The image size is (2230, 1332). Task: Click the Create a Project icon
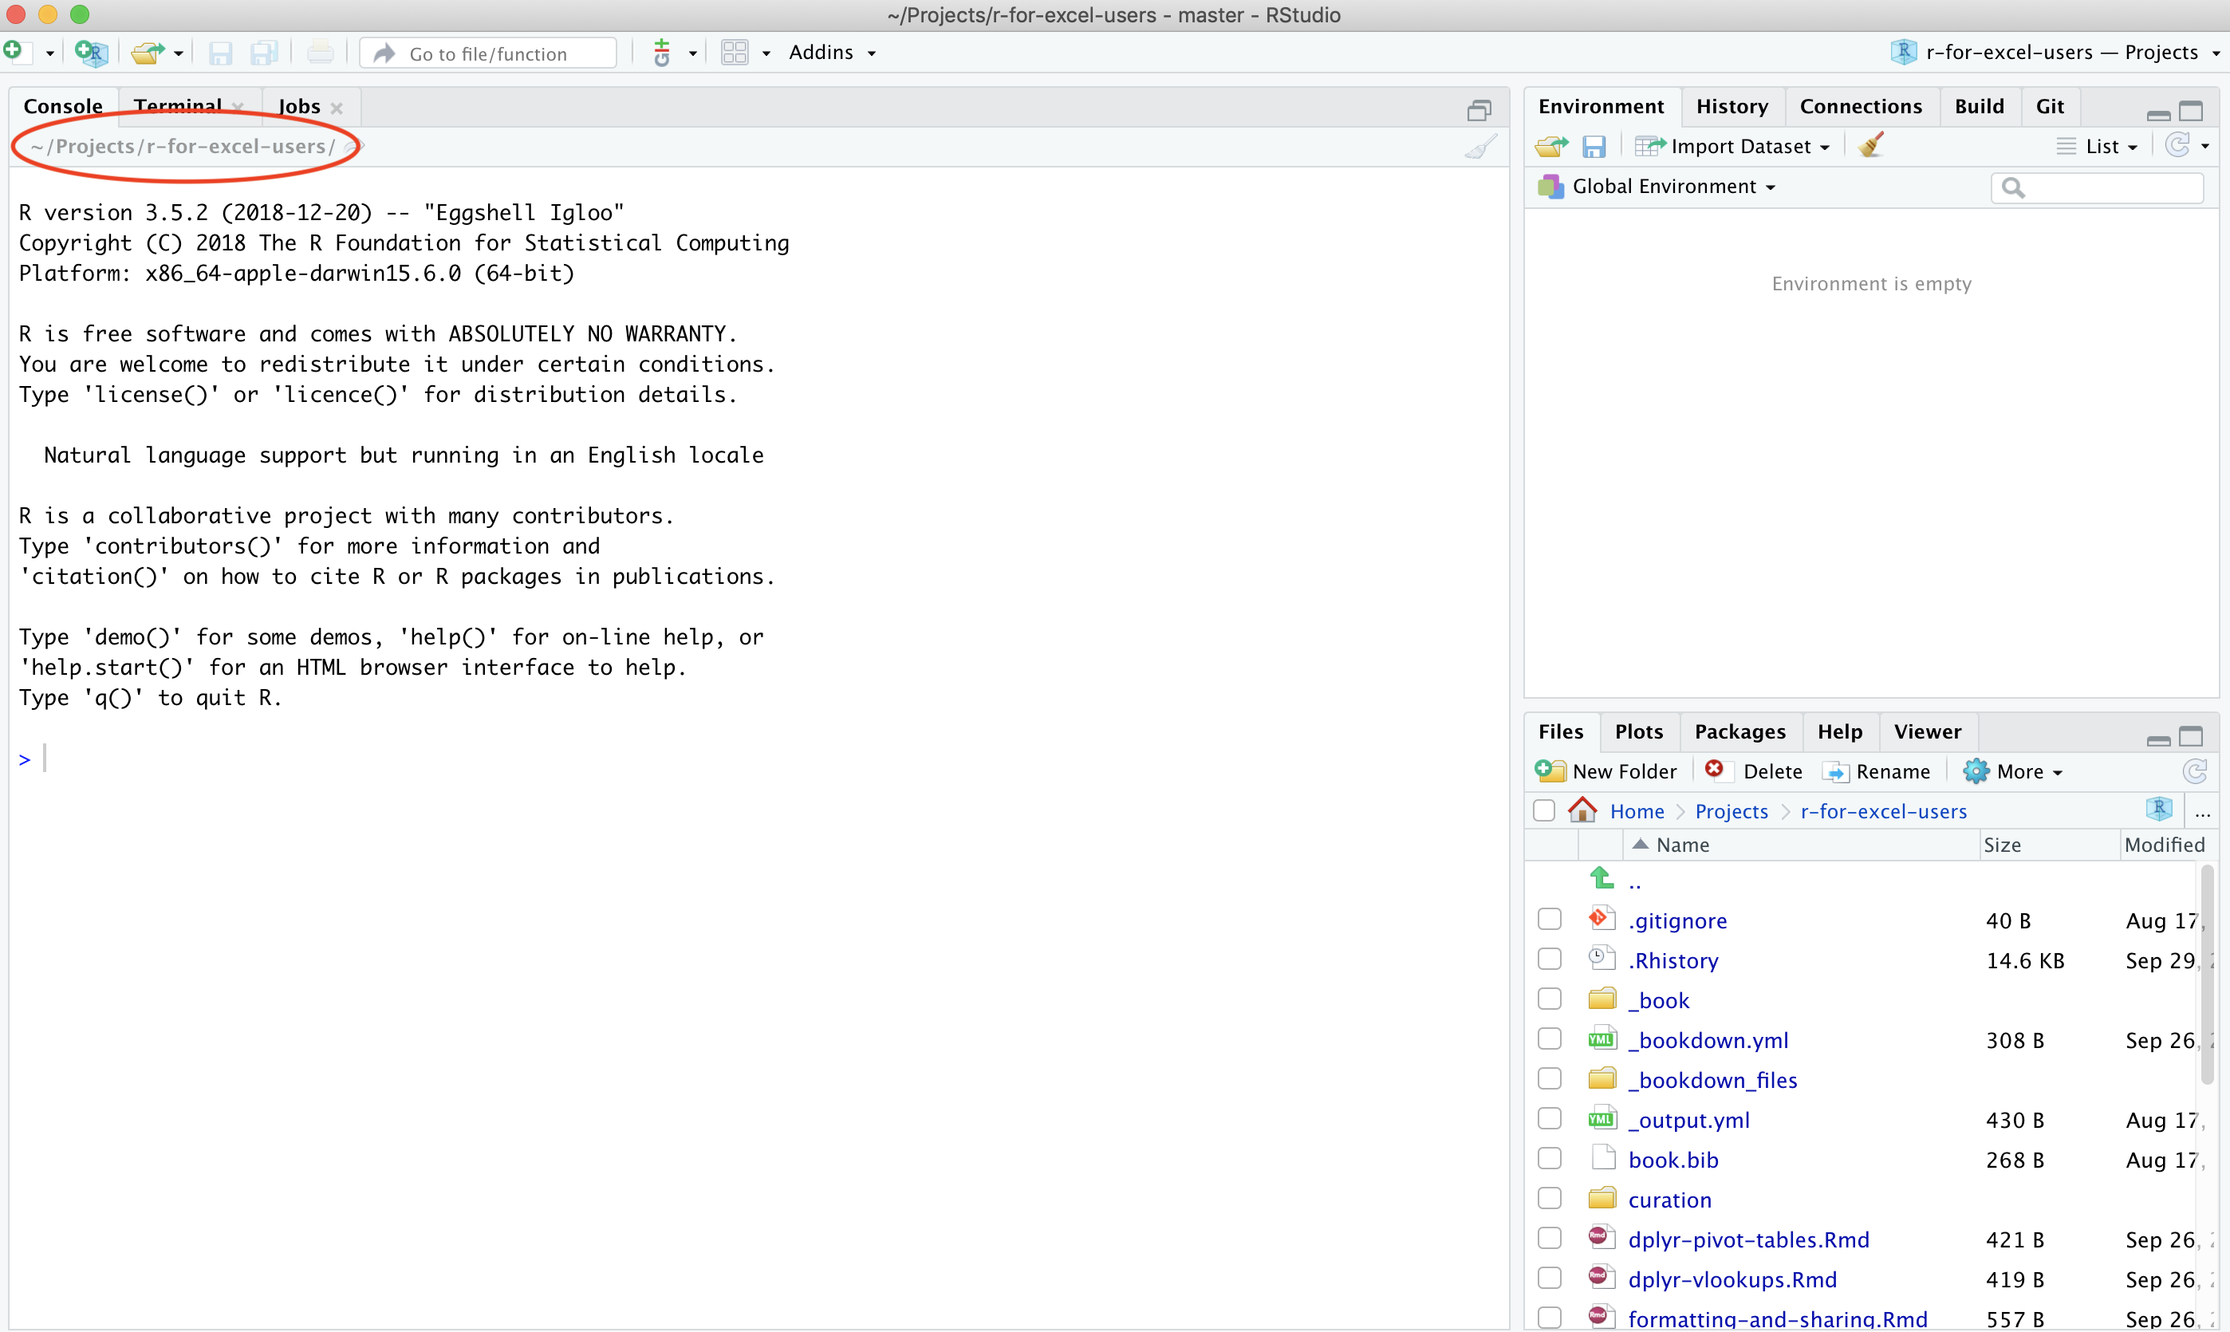[x=92, y=53]
